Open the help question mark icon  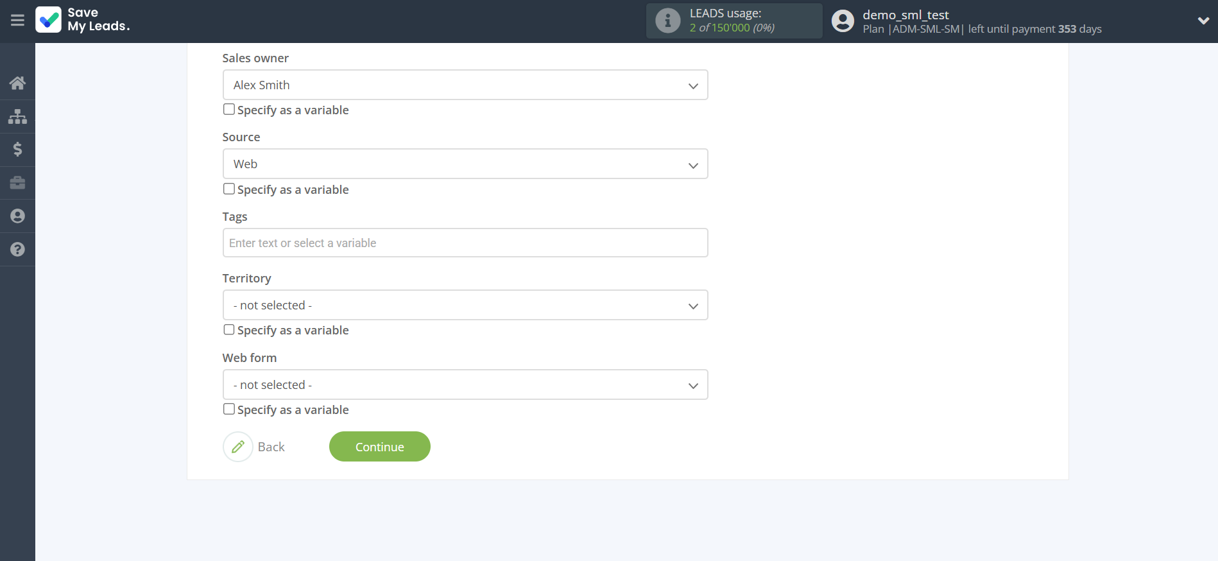(17, 250)
